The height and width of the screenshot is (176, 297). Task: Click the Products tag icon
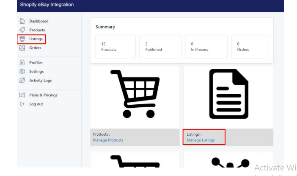tap(22, 30)
